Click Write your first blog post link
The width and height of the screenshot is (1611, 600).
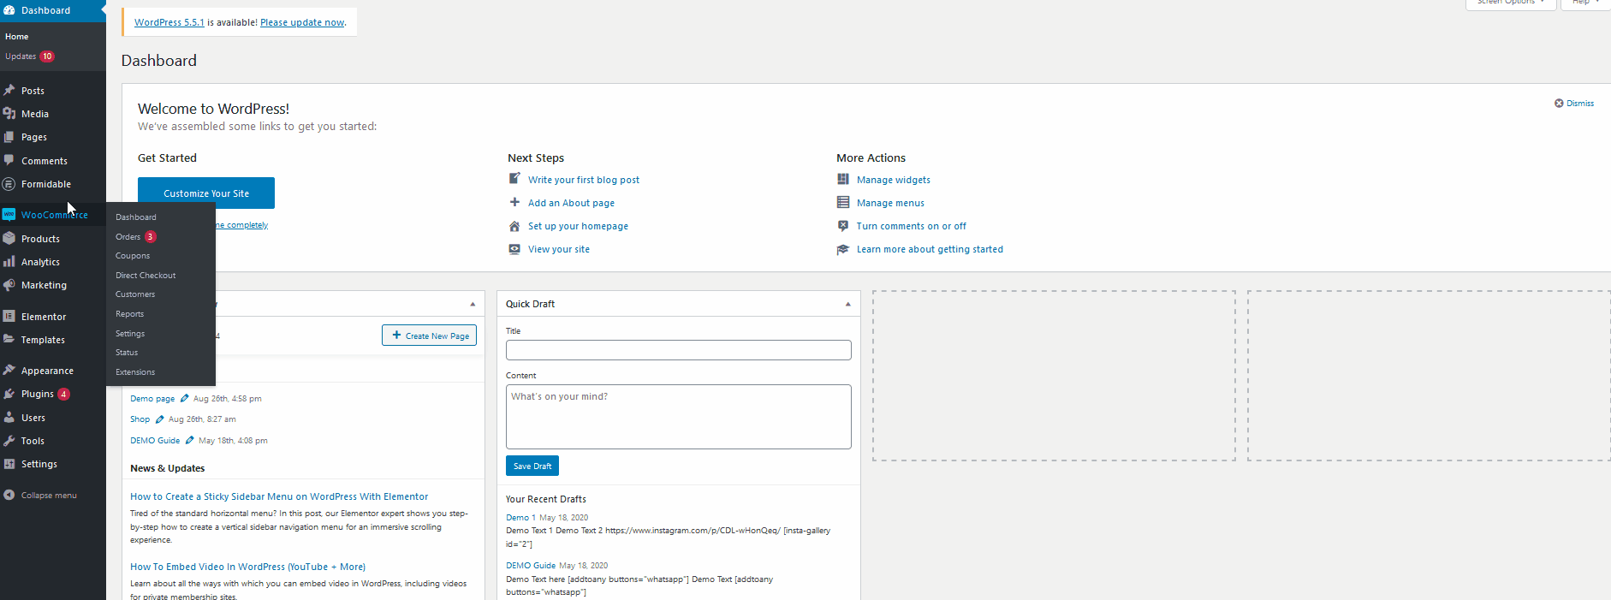pyautogui.click(x=584, y=180)
